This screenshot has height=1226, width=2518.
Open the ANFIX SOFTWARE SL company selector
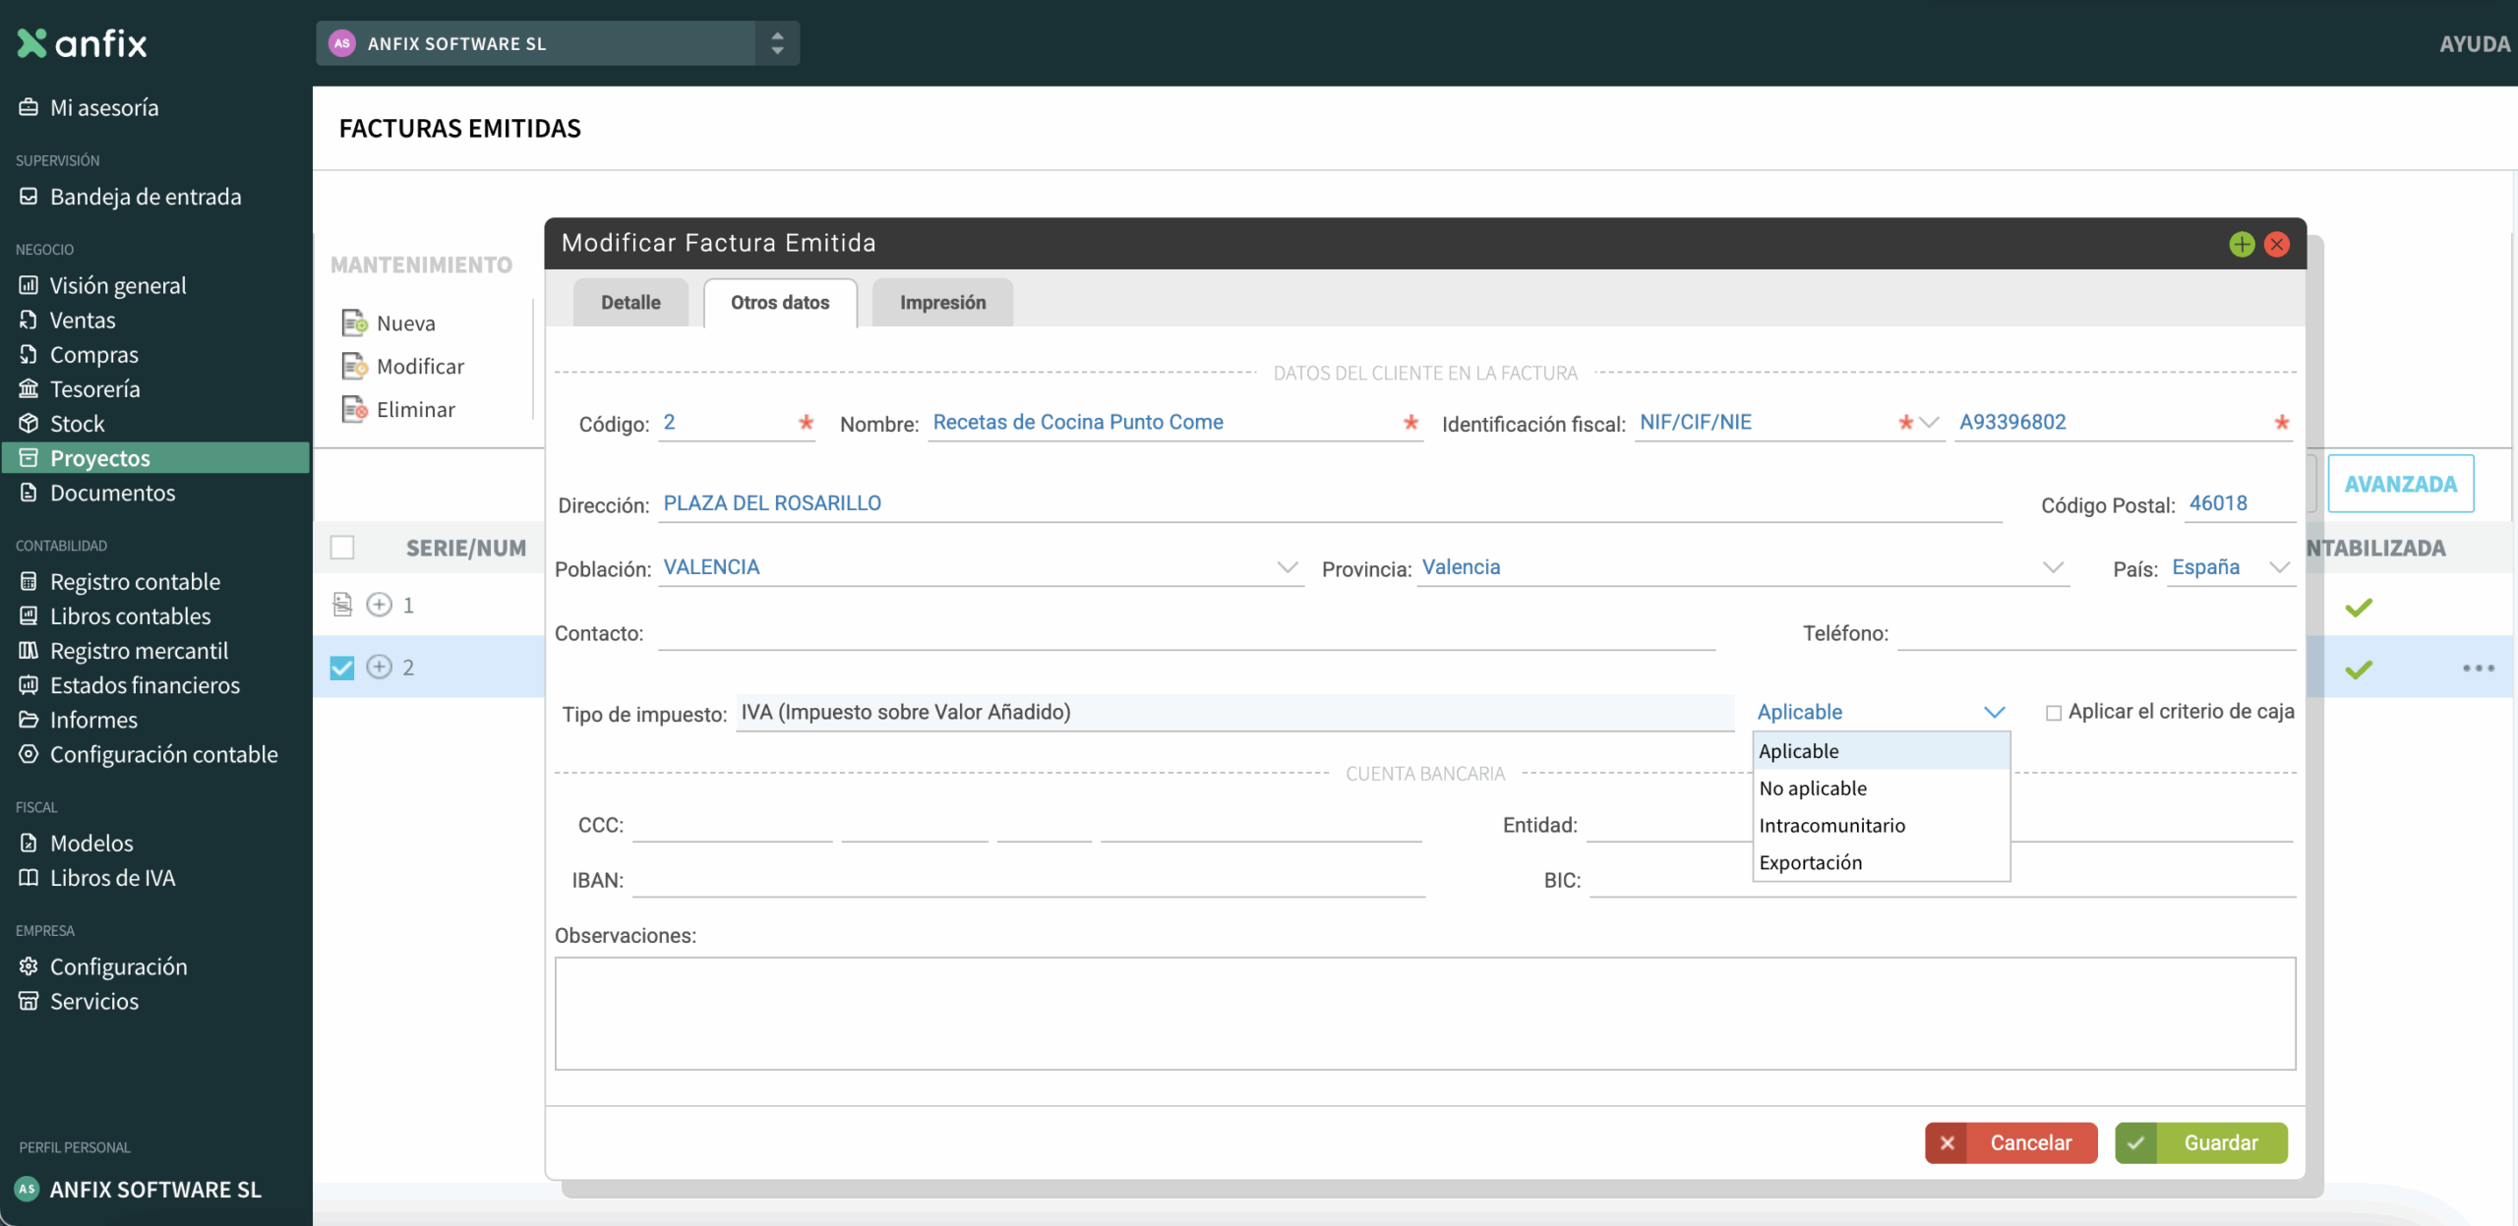point(557,43)
